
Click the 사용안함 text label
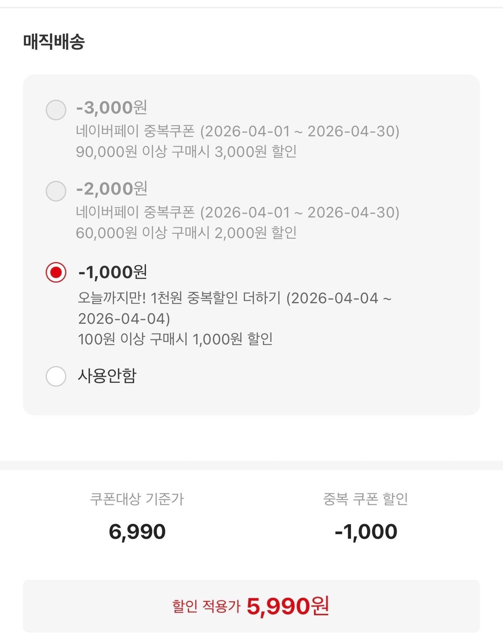(107, 376)
